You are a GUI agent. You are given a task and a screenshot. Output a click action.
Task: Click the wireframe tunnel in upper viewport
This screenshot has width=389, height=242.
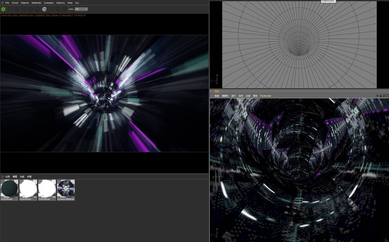coord(299,45)
